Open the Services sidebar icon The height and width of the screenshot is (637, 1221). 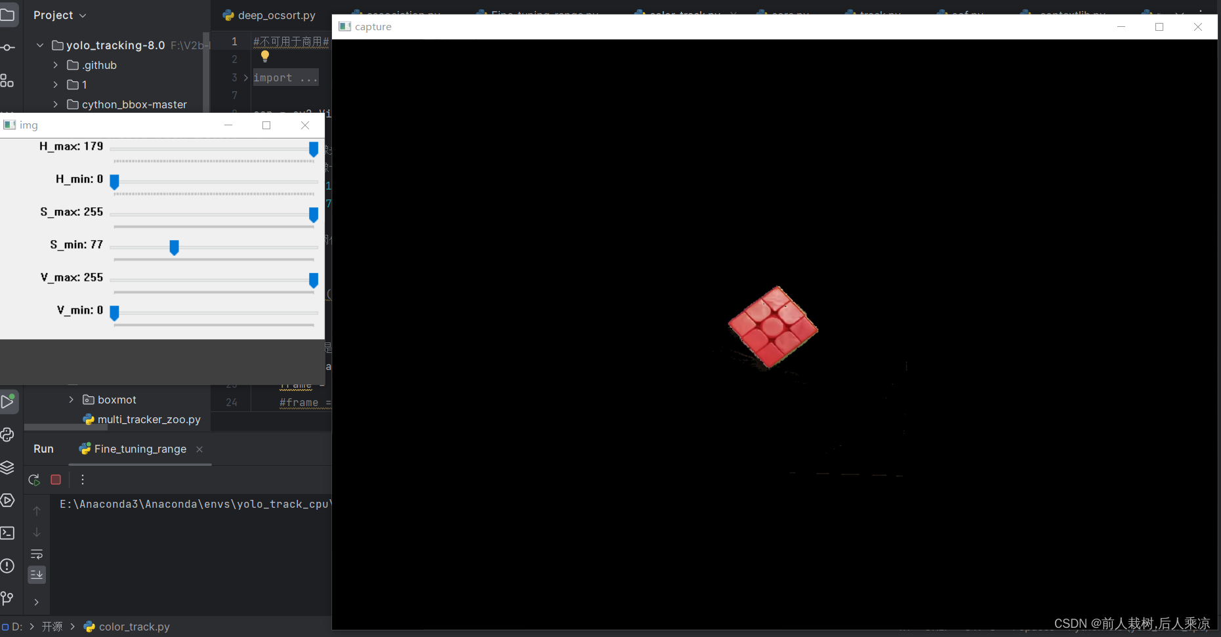coord(8,500)
